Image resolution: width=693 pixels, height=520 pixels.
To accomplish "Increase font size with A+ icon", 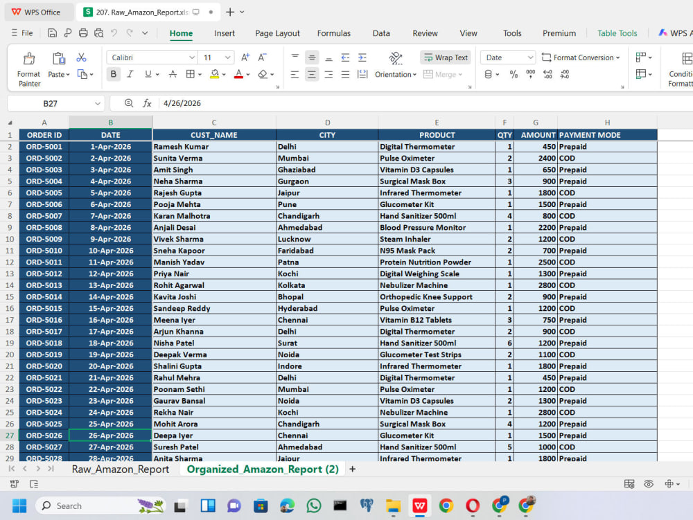I will tap(245, 57).
